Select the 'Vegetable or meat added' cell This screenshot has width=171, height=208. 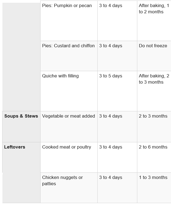(x=69, y=127)
